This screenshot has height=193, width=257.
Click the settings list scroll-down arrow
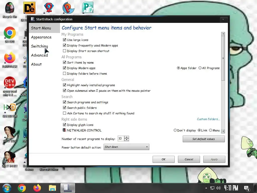[x=223, y=131]
